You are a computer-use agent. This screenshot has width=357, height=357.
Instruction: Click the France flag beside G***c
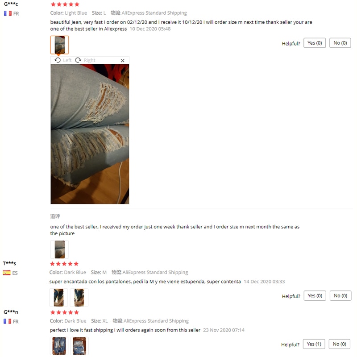(x=8, y=13)
